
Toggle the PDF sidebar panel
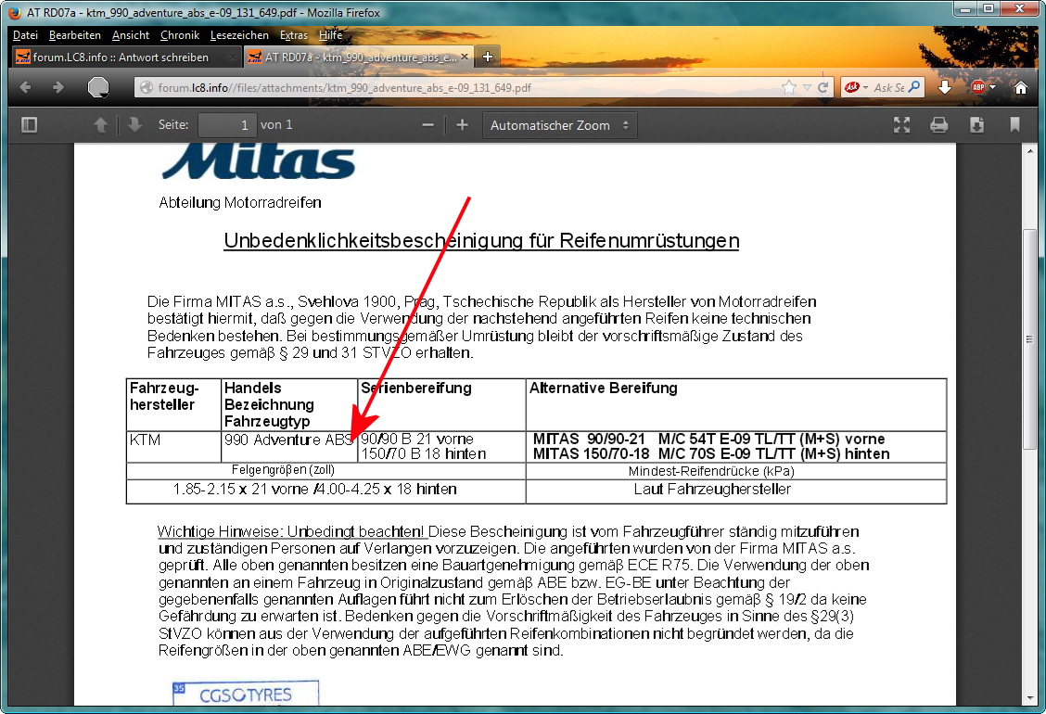(29, 125)
